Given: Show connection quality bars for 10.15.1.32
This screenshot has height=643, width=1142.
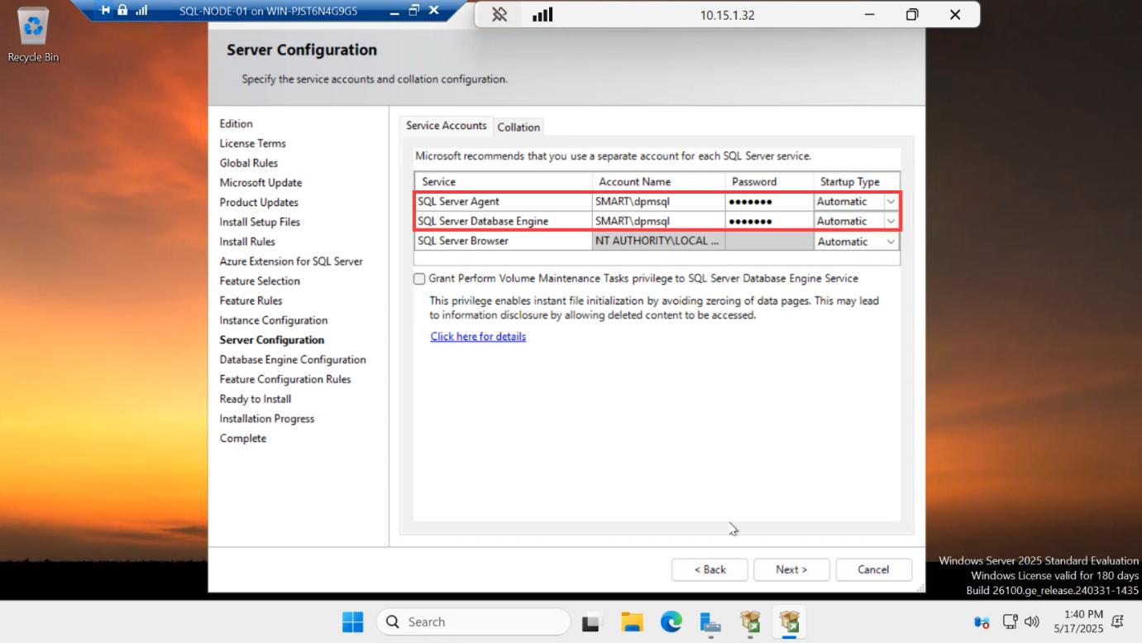Looking at the screenshot, I should coord(542,15).
